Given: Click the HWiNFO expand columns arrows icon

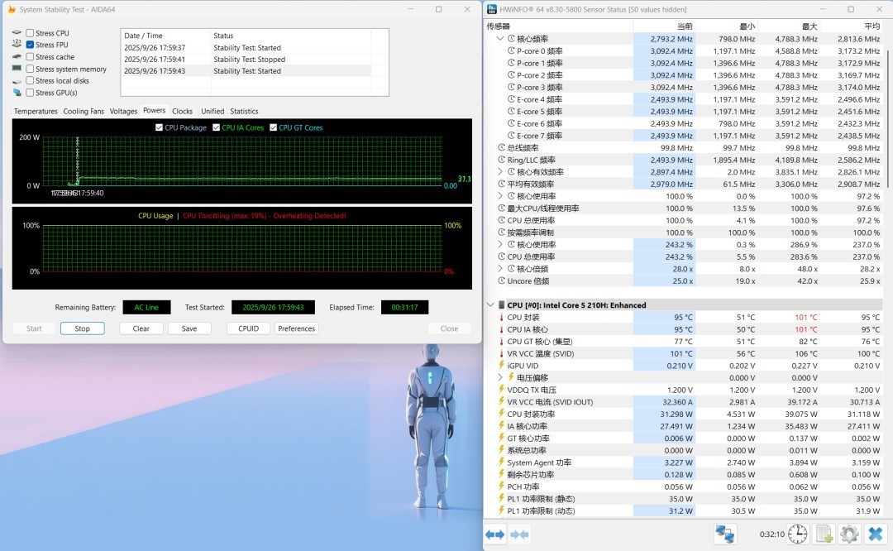Looking at the screenshot, I should coord(495,534).
